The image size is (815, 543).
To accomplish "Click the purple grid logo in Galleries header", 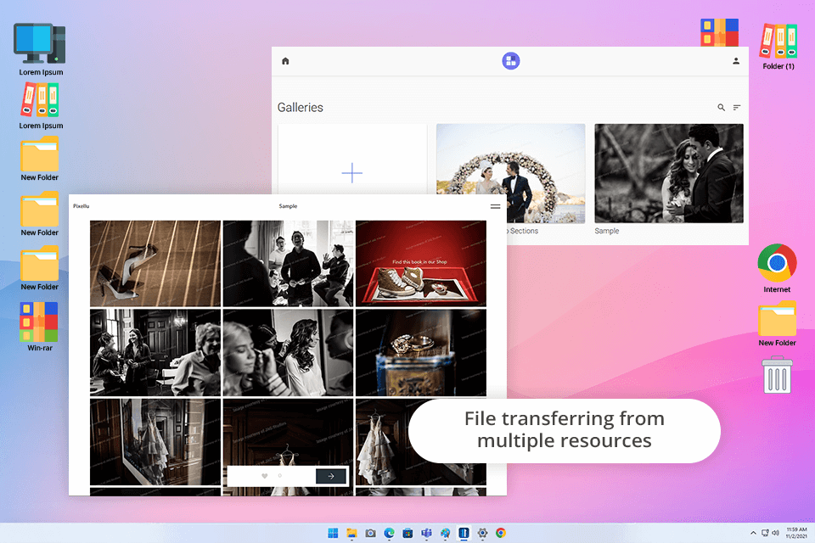I will click(510, 61).
